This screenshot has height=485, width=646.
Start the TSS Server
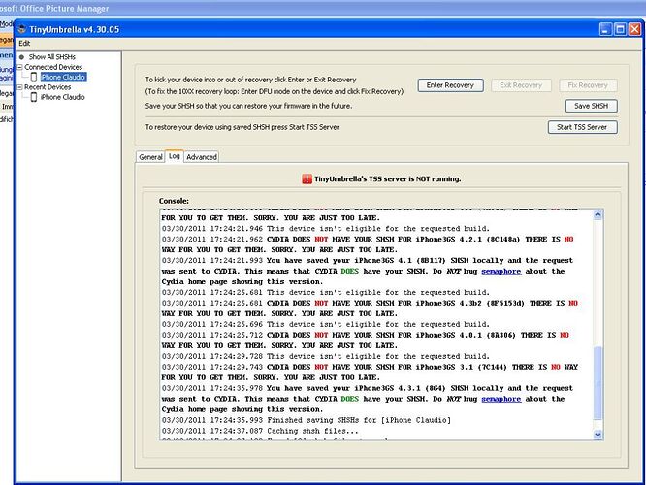click(x=582, y=127)
